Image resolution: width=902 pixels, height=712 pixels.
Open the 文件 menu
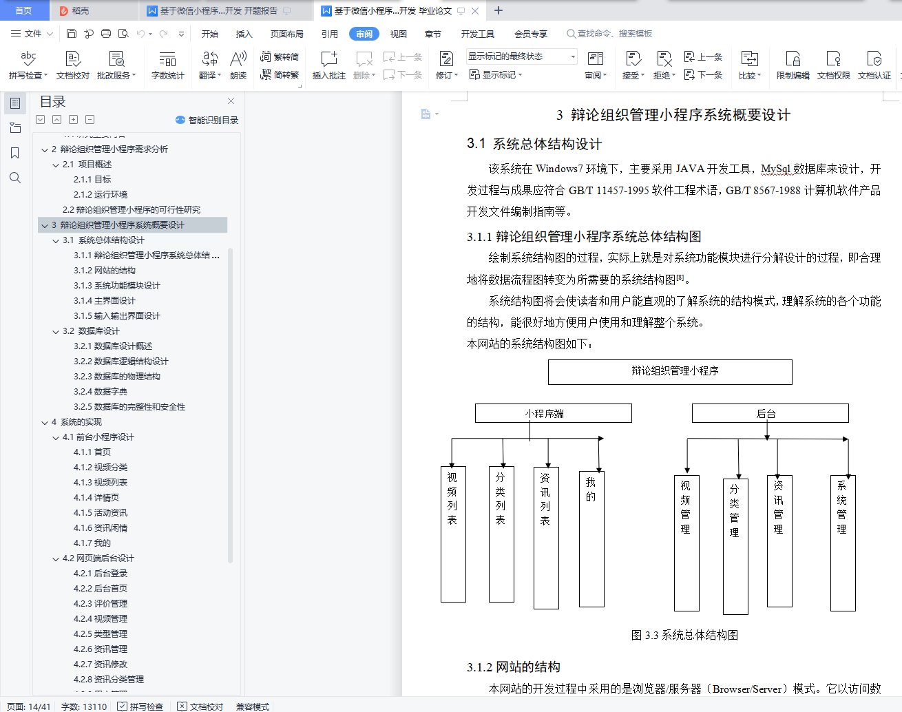point(32,34)
